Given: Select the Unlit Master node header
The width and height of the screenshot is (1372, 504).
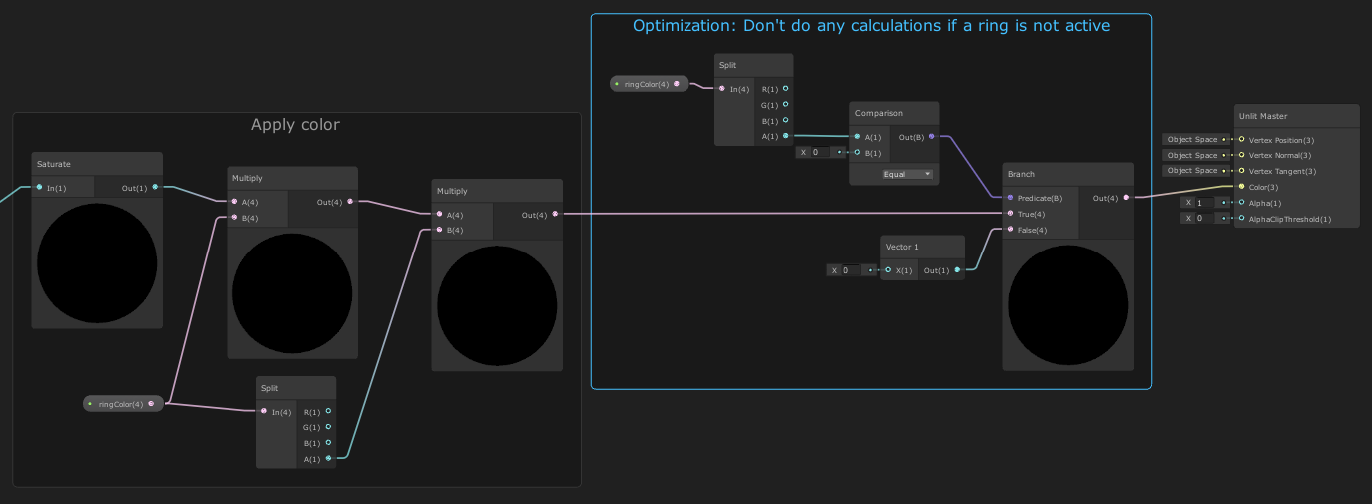Looking at the screenshot, I should (1296, 116).
